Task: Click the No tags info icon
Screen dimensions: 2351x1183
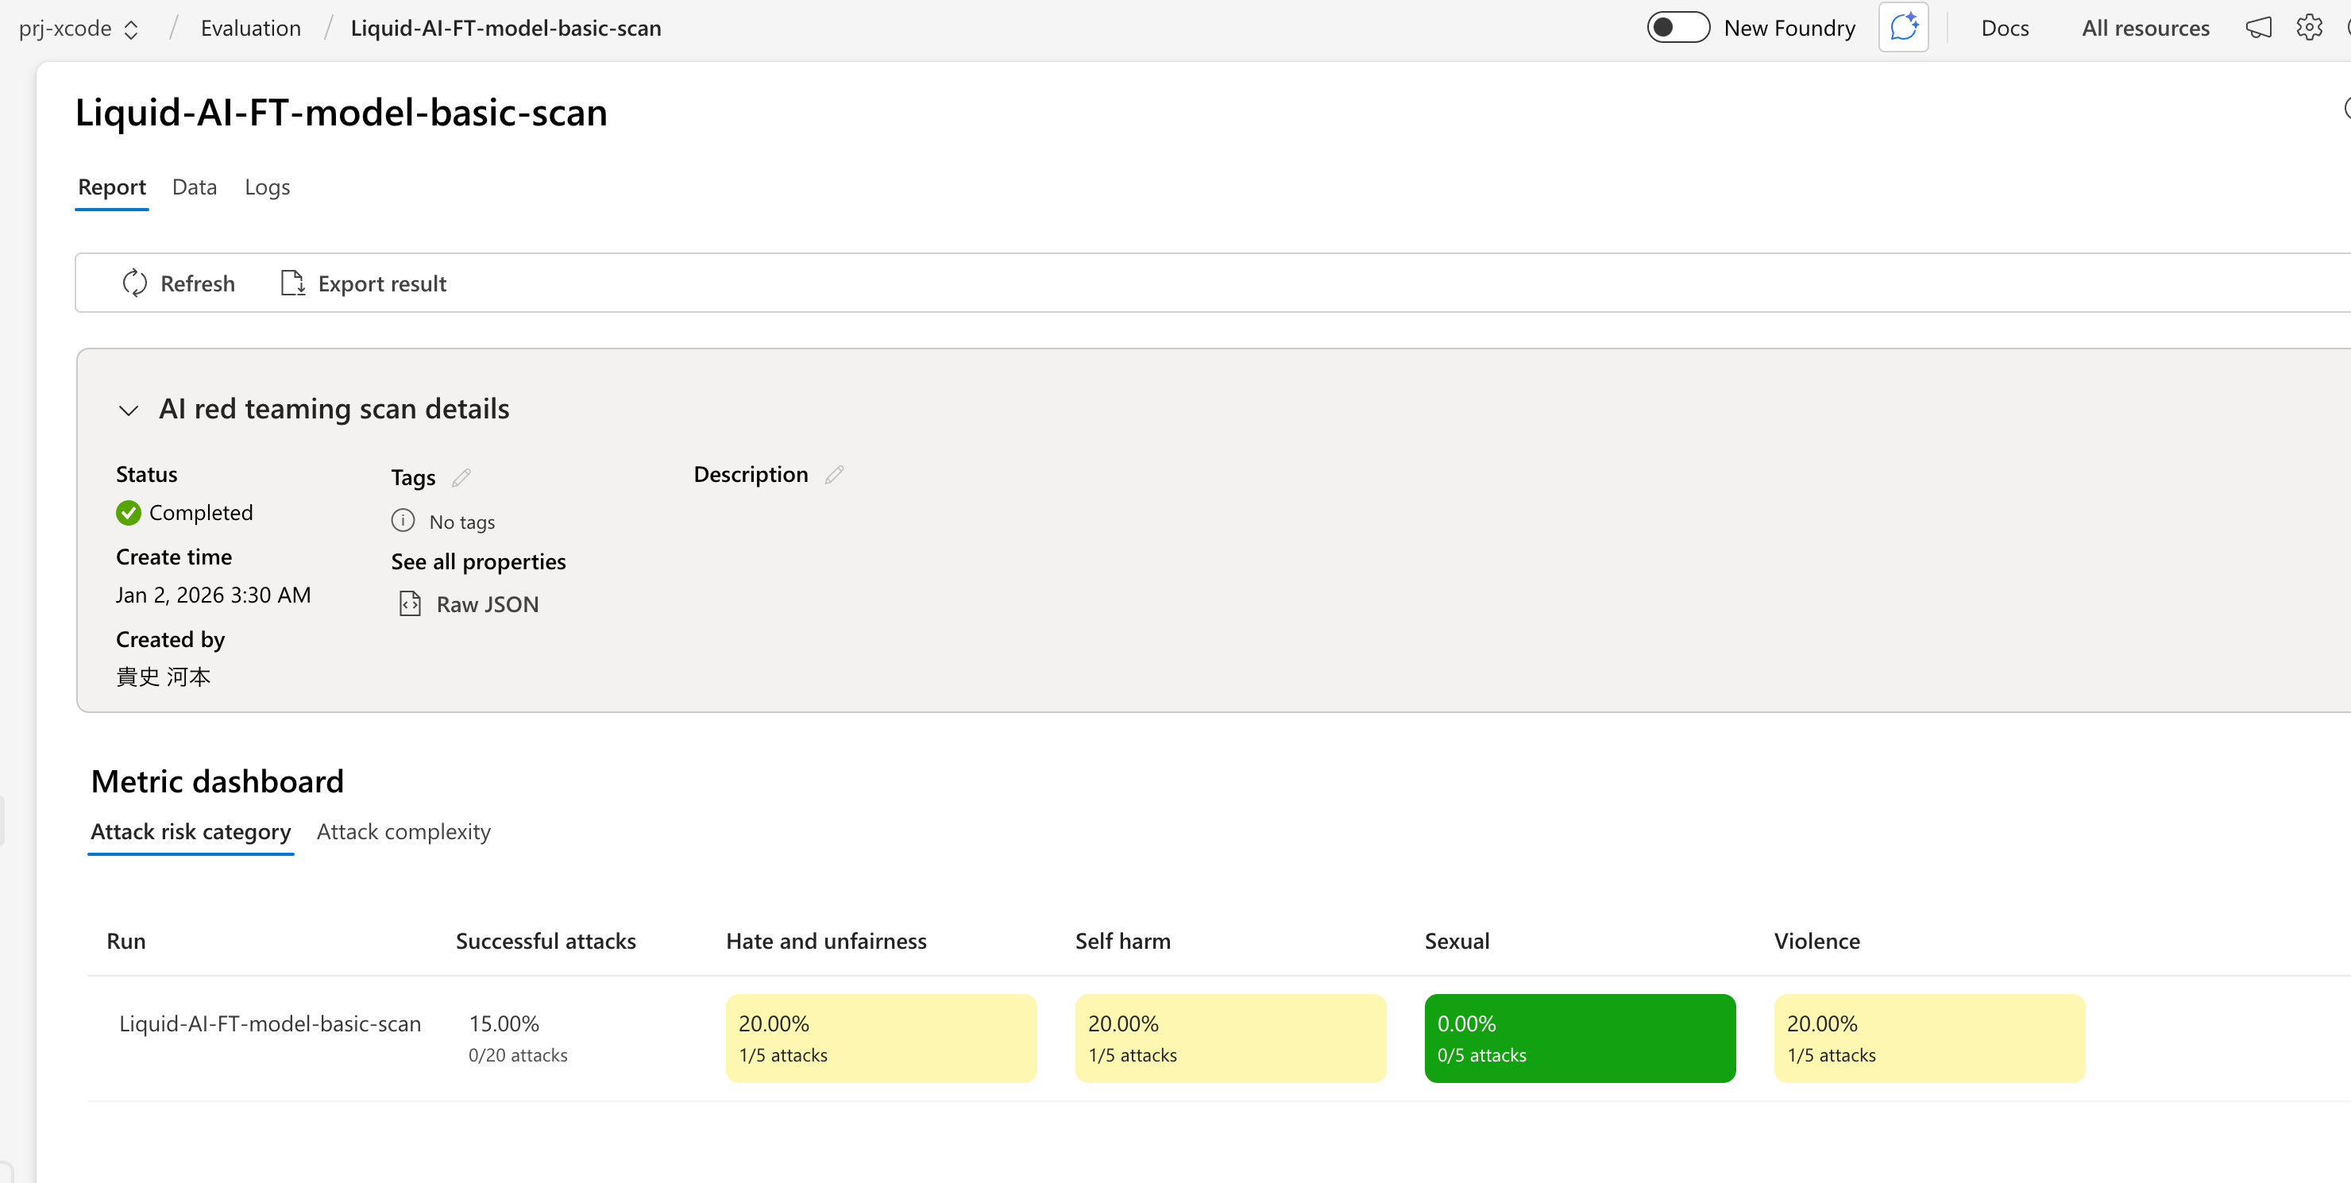Action: (x=403, y=521)
